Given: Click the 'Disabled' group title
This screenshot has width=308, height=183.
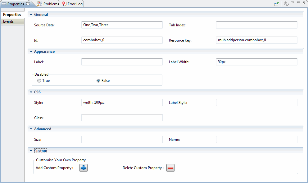Looking at the screenshot, I should pos(41,74).
